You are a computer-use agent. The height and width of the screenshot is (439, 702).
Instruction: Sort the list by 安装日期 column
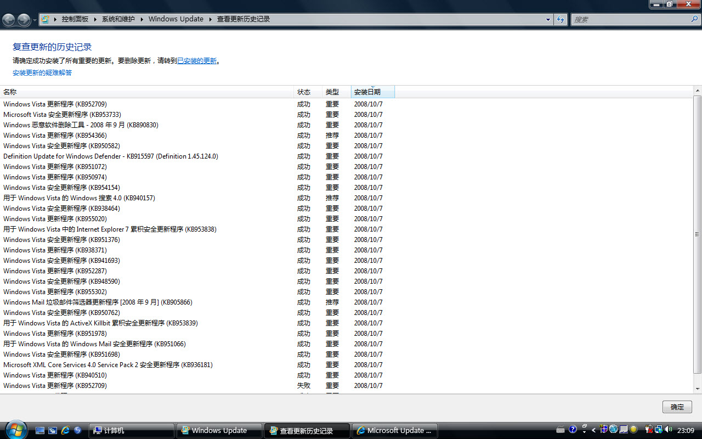[373, 92]
